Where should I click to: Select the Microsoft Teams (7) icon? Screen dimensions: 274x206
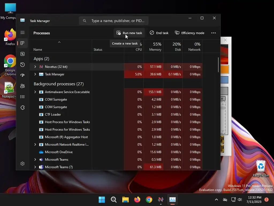pyautogui.click(x=41, y=167)
